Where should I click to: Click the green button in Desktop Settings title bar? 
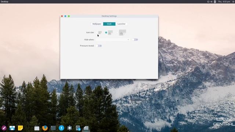pos(69,16)
